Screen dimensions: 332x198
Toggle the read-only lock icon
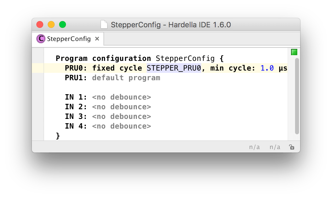[x=292, y=147]
